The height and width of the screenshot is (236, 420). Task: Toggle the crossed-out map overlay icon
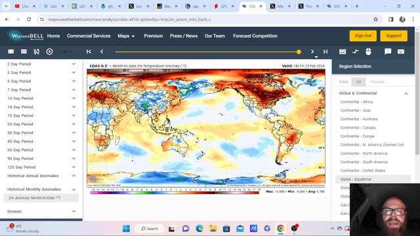click(37, 51)
